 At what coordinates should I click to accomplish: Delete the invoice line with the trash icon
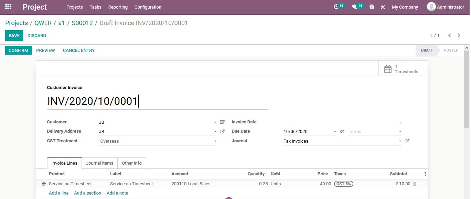(415, 184)
